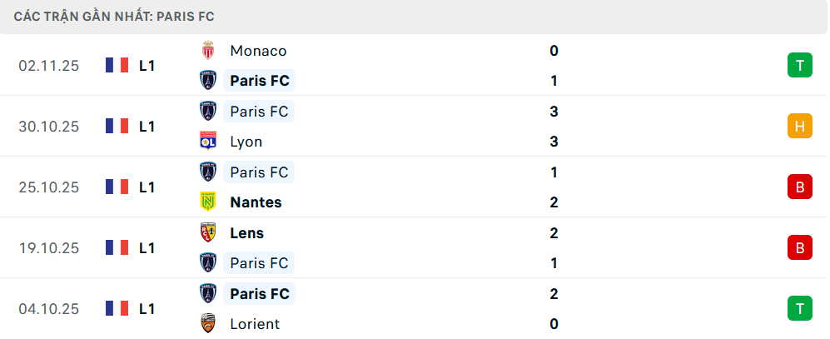Viewport: 830px width, 339px height.
Task: Click the Lens club crest icon
Action: [208, 233]
